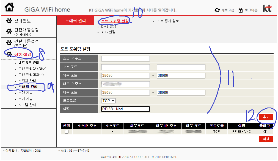The width and height of the screenshot is (278, 161).
Task: Select 무선 관리(5GHz) submenu
Action: click(31, 75)
